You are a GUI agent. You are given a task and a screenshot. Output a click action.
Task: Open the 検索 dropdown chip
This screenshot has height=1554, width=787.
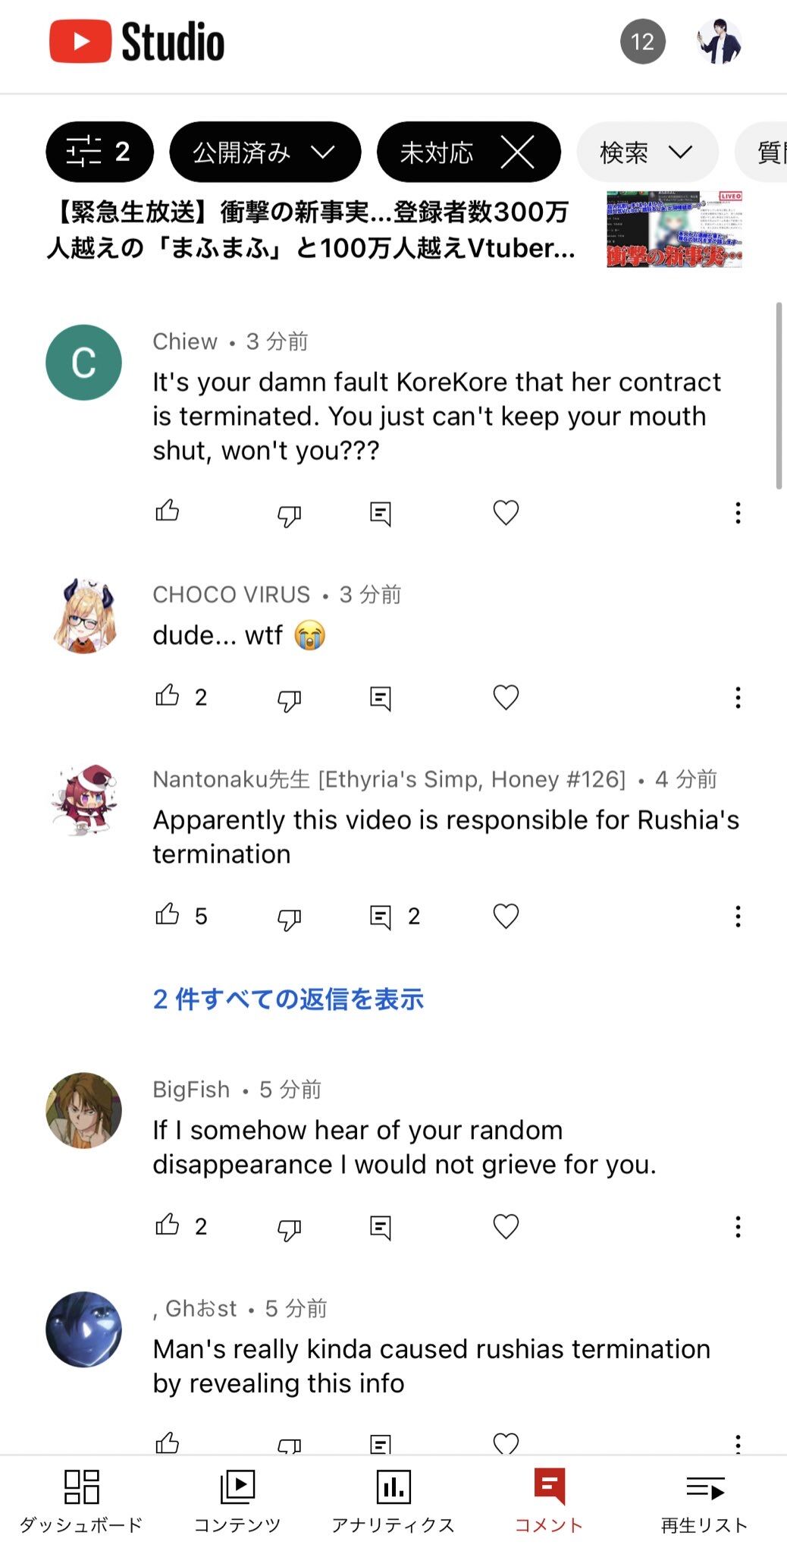(x=647, y=152)
